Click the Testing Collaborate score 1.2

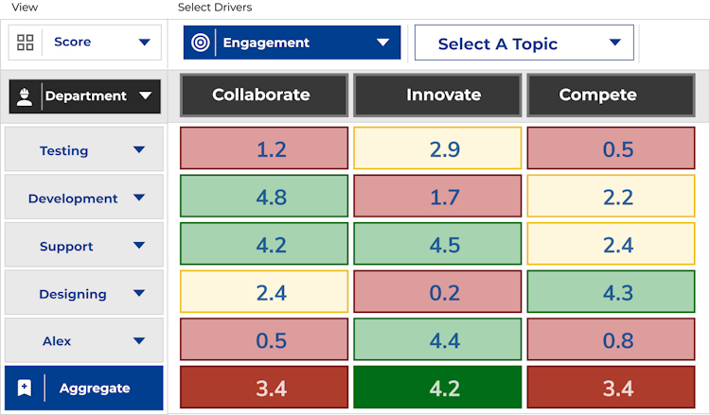264,148
